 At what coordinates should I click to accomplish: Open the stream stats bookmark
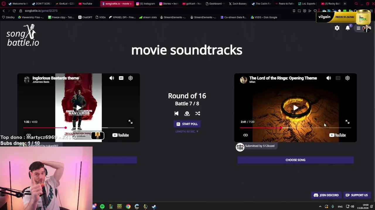coord(148,17)
